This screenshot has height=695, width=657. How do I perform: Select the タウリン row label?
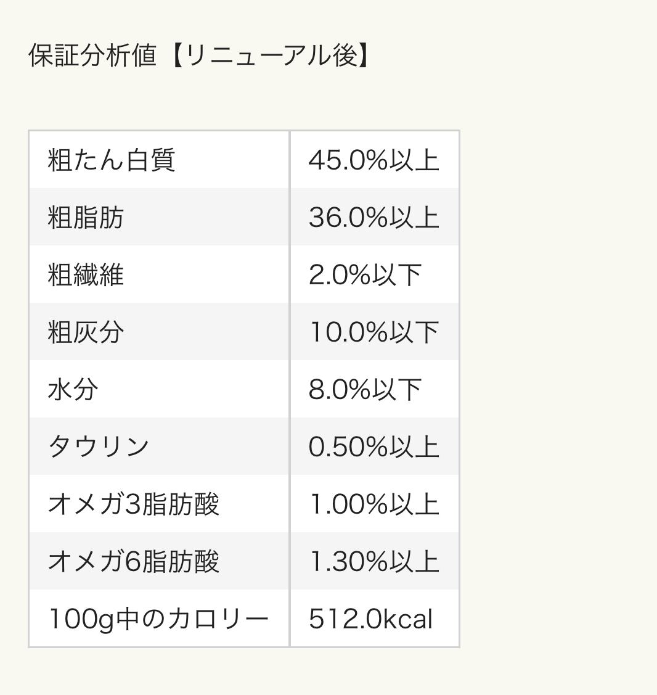tap(99, 446)
